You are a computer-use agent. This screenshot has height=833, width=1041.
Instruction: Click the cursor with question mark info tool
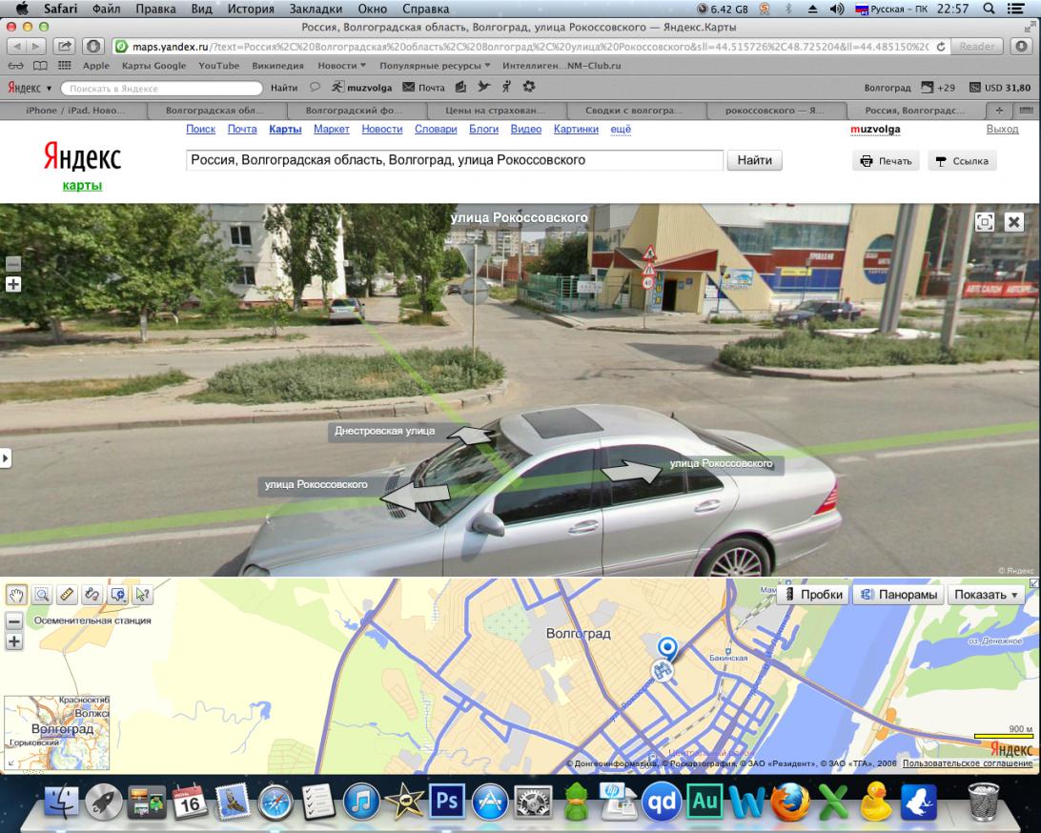coord(143,594)
